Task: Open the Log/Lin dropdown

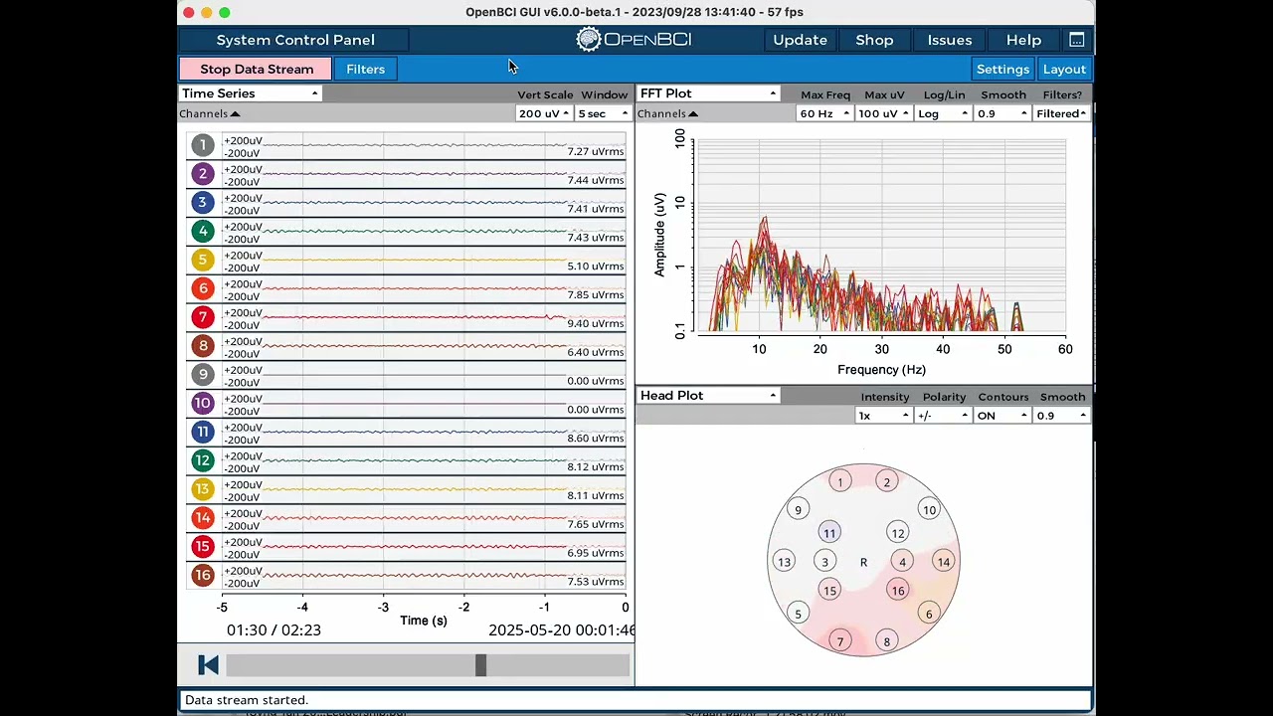Action: coord(943,113)
